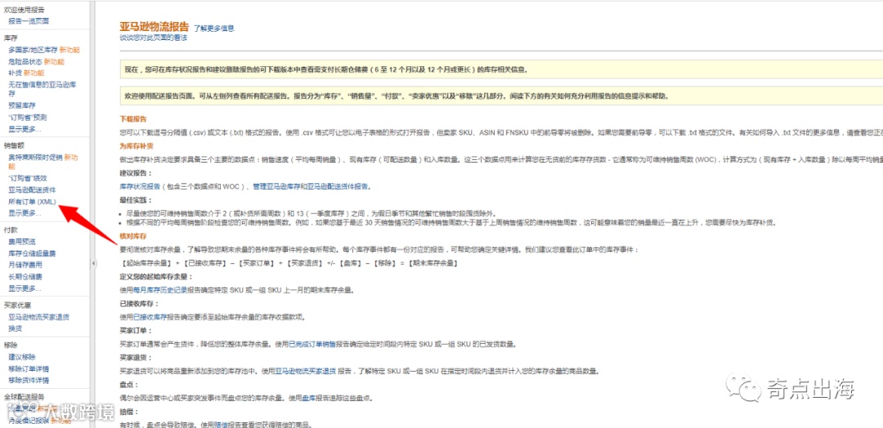Click the 库存 sidebar section header
883x428 pixels.
11,38
